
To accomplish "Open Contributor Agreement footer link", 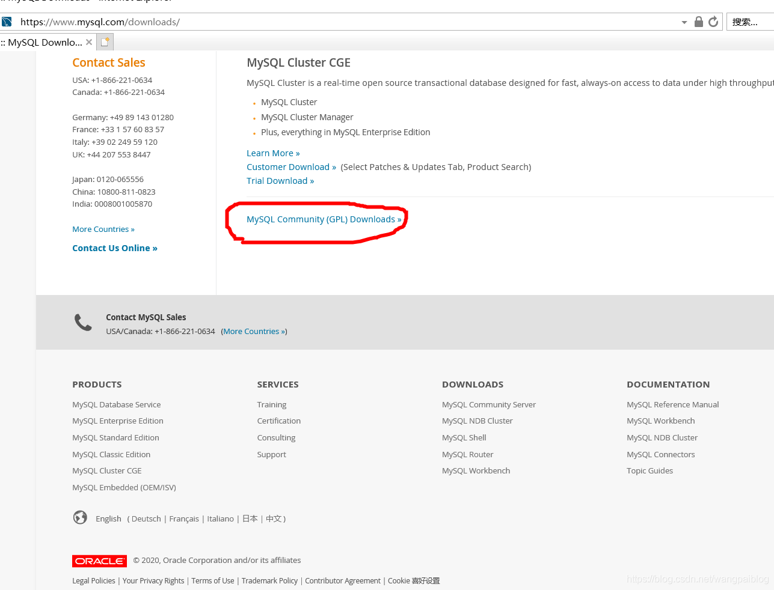I will [343, 581].
